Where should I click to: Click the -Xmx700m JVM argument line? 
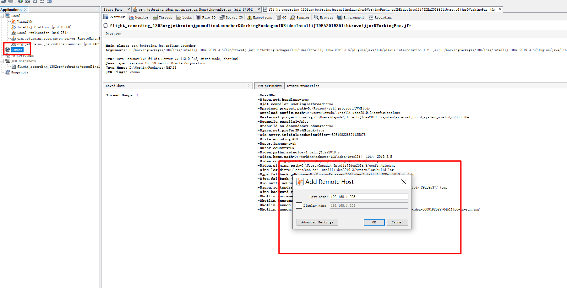coord(266,95)
